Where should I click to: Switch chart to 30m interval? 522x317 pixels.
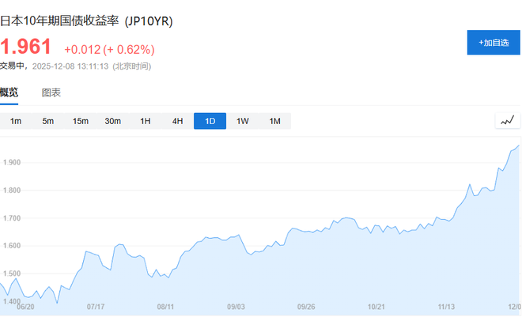click(x=113, y=121)
